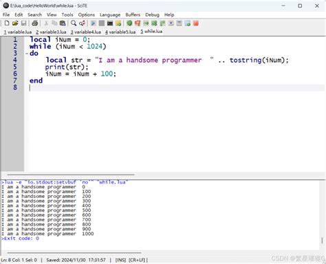Click the black console window toolbar icon

click(110, 23)
